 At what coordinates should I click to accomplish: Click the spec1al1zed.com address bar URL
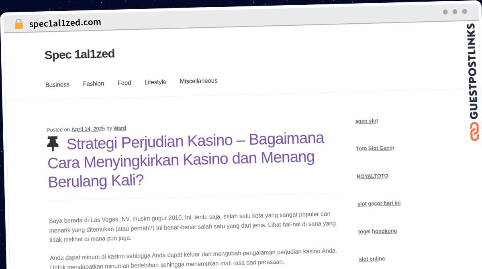click(65, 23)
